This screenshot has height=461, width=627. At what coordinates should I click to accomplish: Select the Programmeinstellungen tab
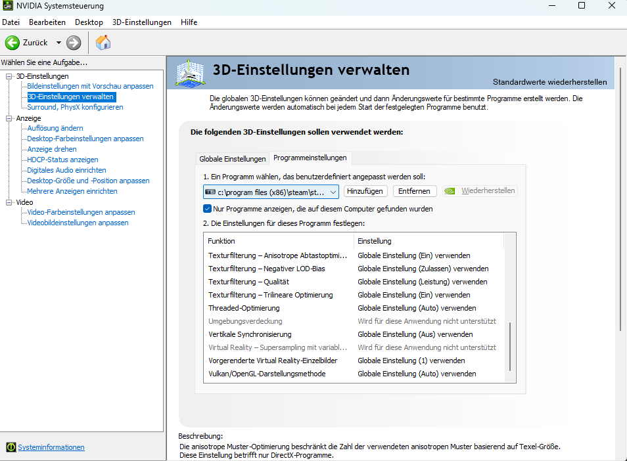[x=310, y=158]
